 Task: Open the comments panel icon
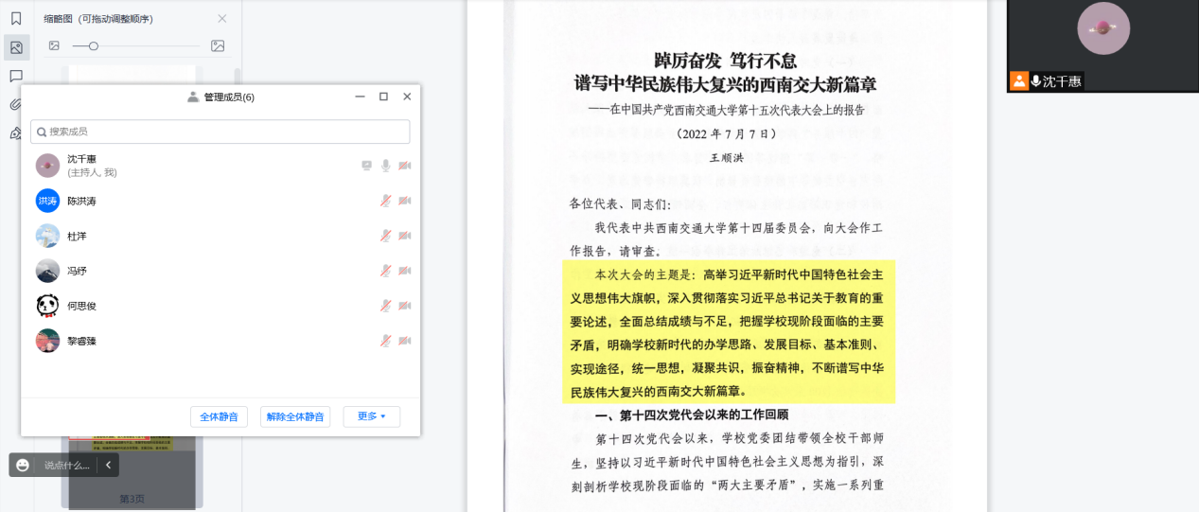pos(16,76)
